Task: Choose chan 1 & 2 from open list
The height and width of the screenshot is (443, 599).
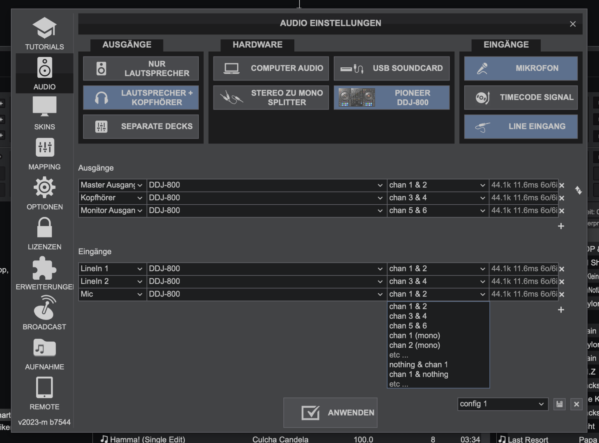Action: (438, 306)
